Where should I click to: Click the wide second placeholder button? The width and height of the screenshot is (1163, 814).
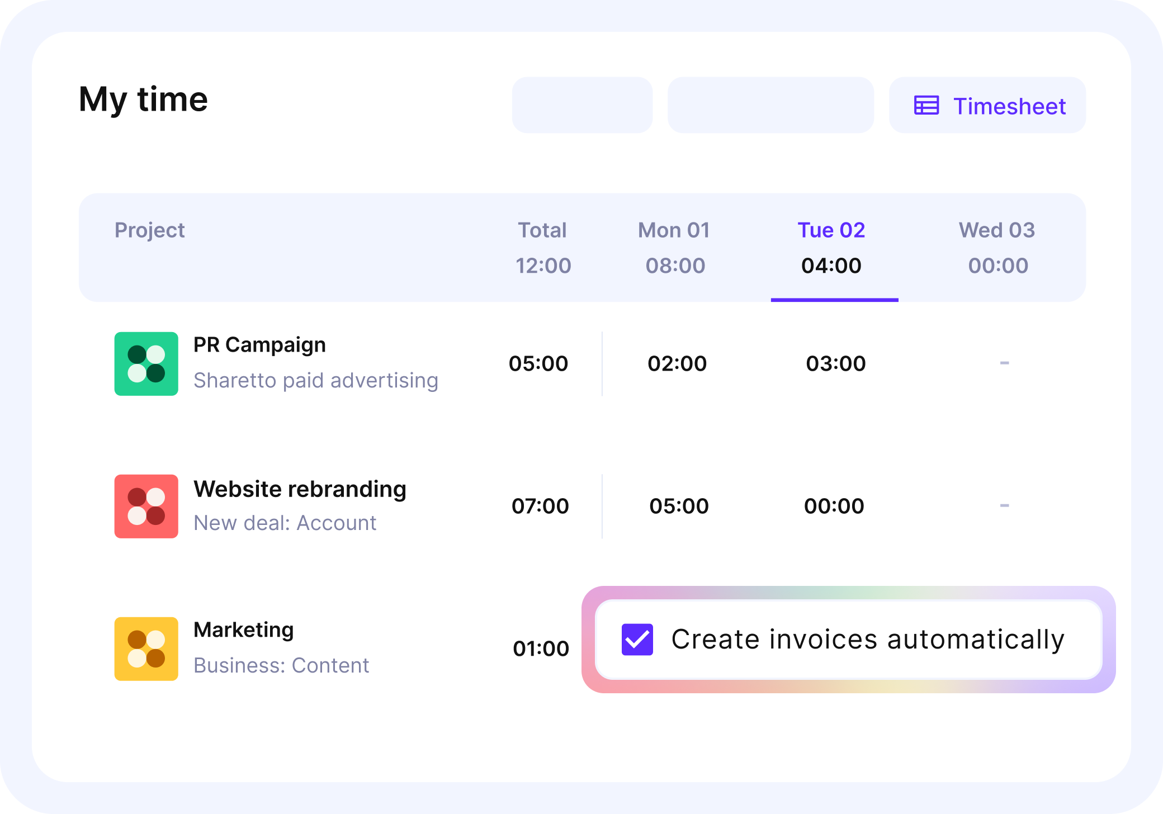[770, 106]
